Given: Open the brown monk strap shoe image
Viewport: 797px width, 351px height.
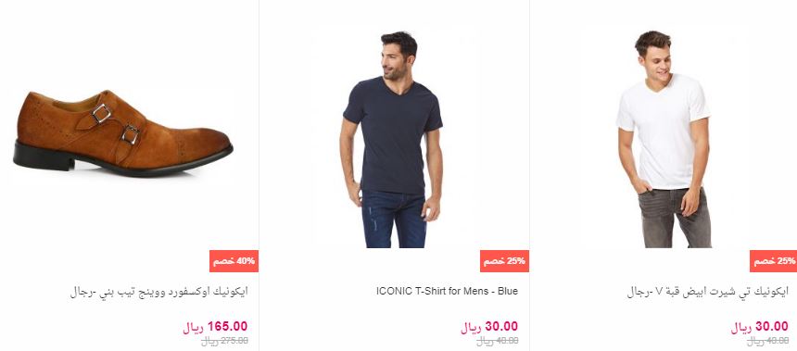Looking at the screenshot, I should coord(123,133).
